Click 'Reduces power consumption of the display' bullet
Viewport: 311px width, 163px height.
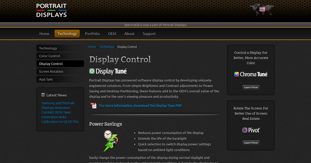tap(171, 133)
